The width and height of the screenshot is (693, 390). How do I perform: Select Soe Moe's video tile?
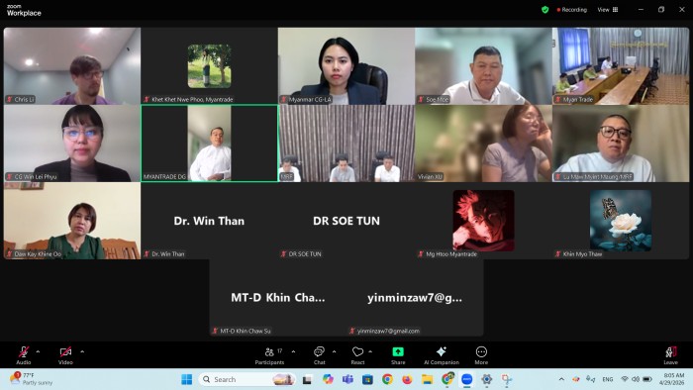(x=483, y=65)
